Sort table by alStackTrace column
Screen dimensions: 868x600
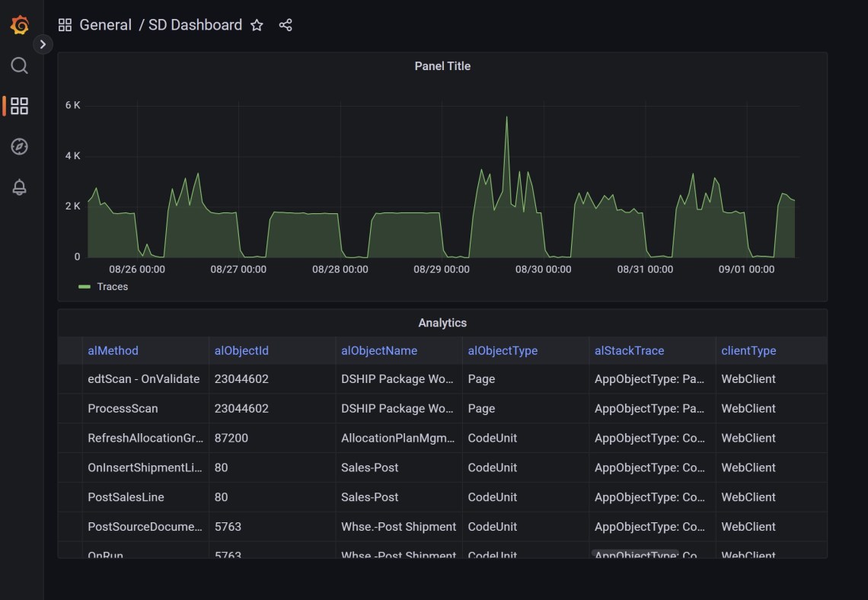pyautogui.click(x=630, y=350)
